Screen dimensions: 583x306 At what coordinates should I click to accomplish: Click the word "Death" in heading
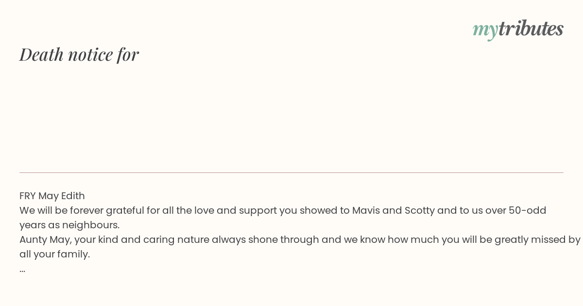pyautogui.click(x=42, y=54)
